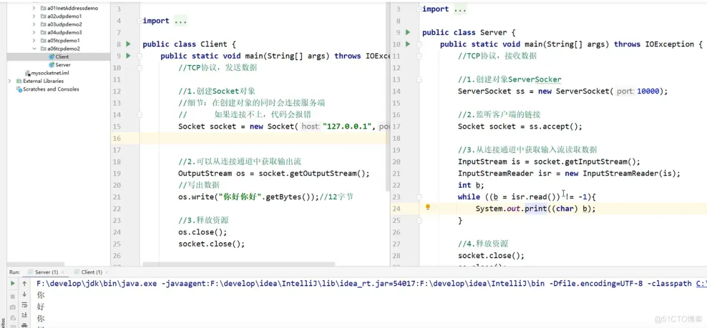Click the scroll to end icon in Run panel
The height and width of the screenshot is (328, 707).
click(24, 315)
